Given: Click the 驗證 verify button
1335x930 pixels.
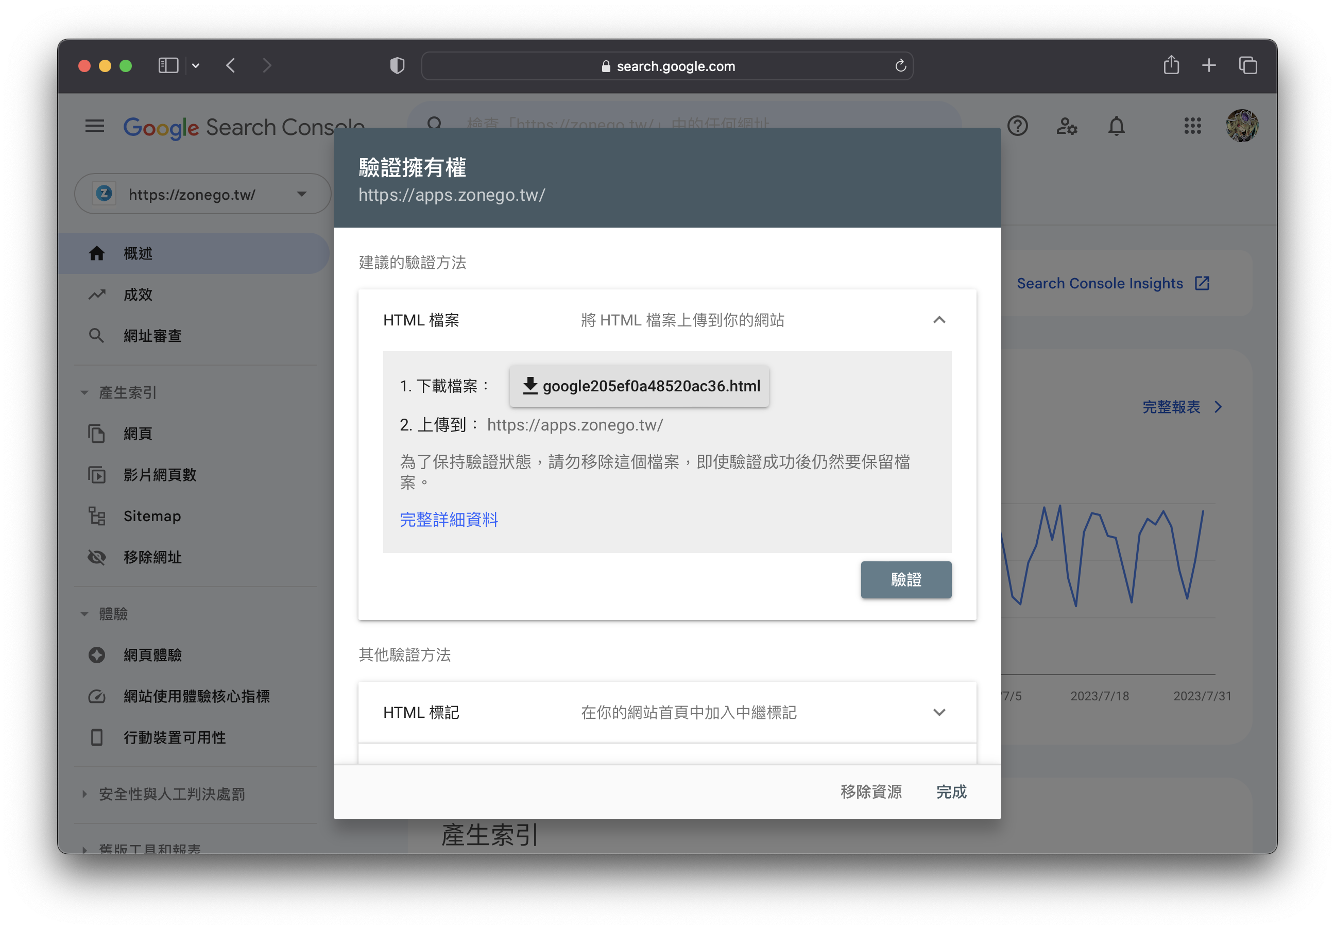Looking at the screenshot, I should (x=906, y=580).
